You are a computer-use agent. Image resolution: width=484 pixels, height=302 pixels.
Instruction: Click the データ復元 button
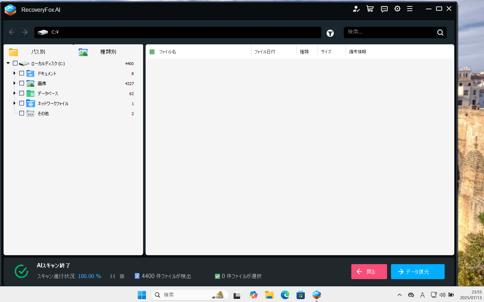[x=418, y=272]
